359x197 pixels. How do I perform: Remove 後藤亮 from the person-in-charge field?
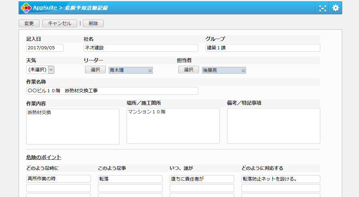coord(243,71)
